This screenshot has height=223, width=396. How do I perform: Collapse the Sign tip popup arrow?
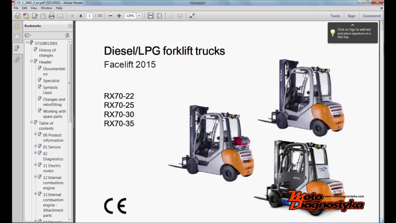(352, 25)
